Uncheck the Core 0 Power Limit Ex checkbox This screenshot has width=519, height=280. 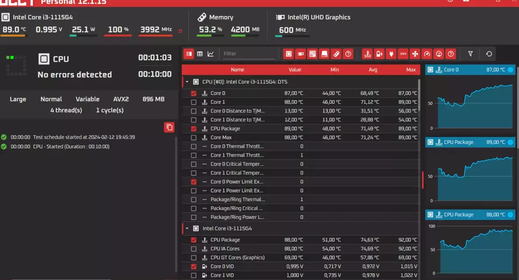click(x=193, y=182)
